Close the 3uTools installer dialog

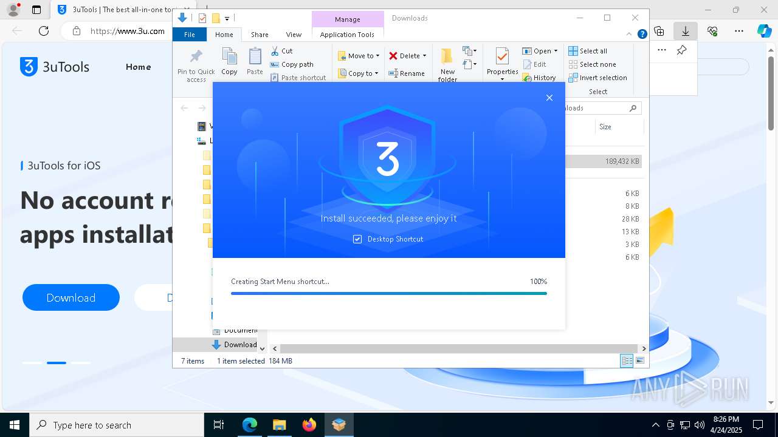[x=549, y=98]
